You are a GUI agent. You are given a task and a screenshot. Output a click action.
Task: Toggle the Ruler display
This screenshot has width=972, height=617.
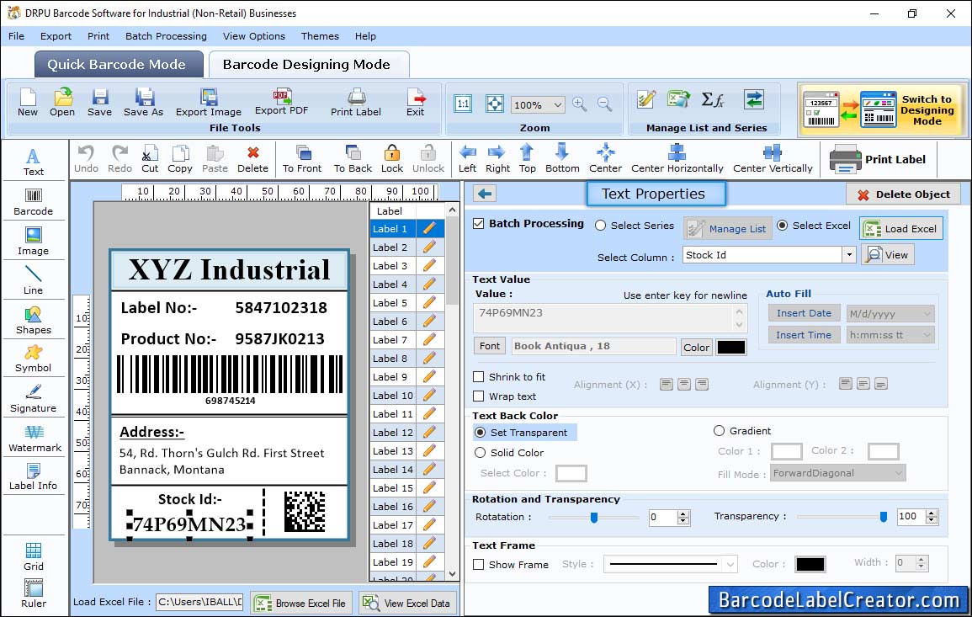[x=34, y=594]
